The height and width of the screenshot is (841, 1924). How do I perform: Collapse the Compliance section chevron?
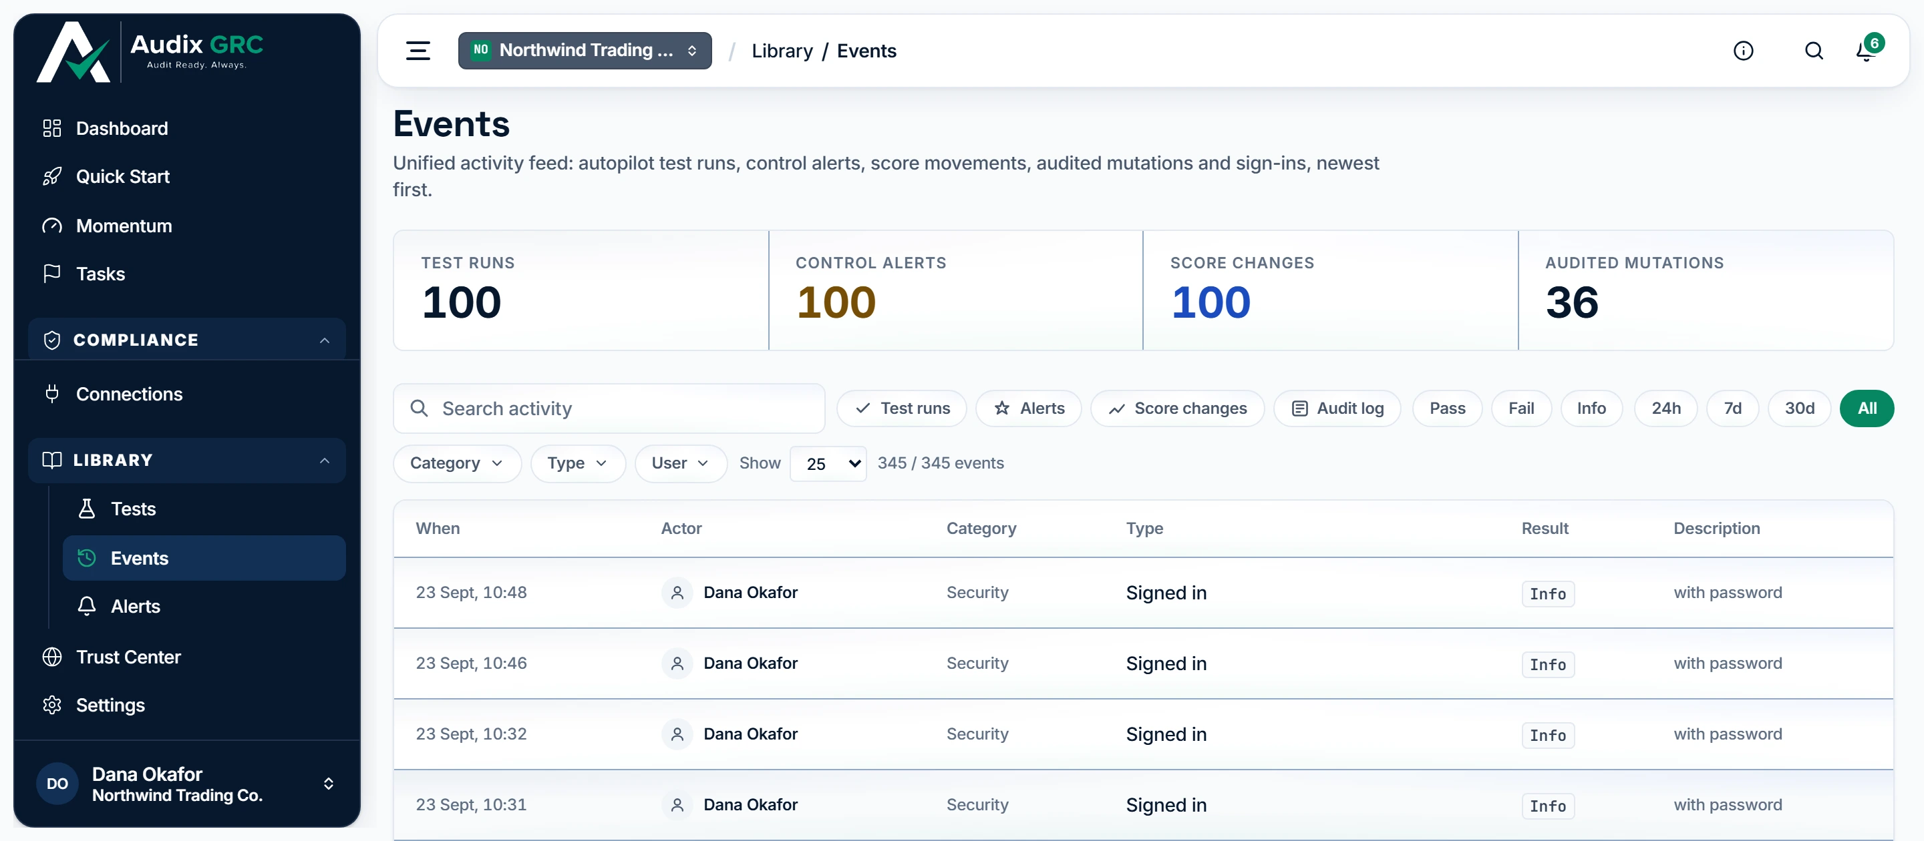coord(324,340)
